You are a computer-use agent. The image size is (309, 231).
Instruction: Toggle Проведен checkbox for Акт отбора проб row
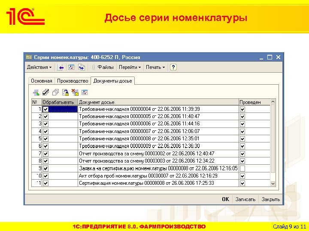242,176
